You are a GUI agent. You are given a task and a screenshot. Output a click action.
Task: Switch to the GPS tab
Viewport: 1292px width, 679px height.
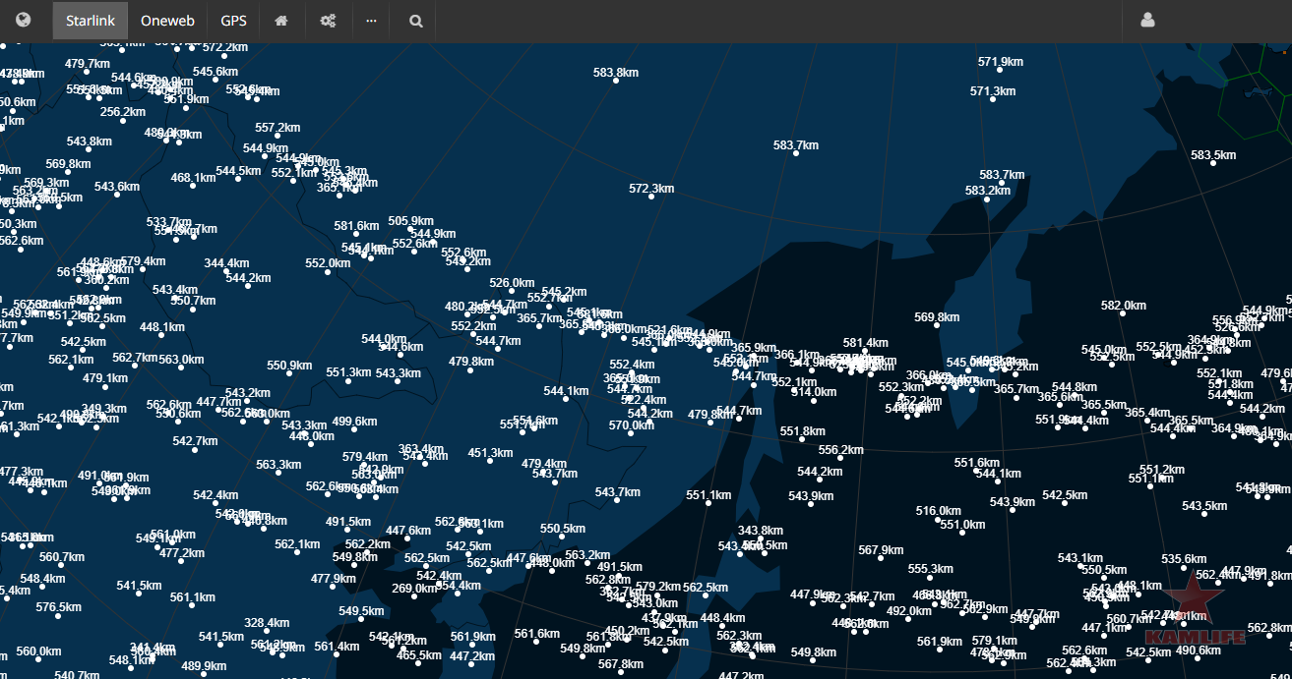233,21
